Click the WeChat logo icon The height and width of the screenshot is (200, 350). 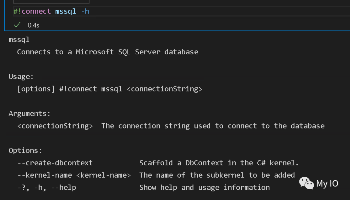coord(306,183)
